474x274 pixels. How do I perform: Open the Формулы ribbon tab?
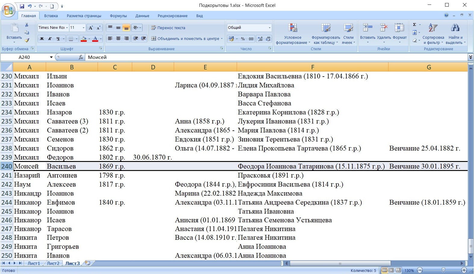(118, 16)
